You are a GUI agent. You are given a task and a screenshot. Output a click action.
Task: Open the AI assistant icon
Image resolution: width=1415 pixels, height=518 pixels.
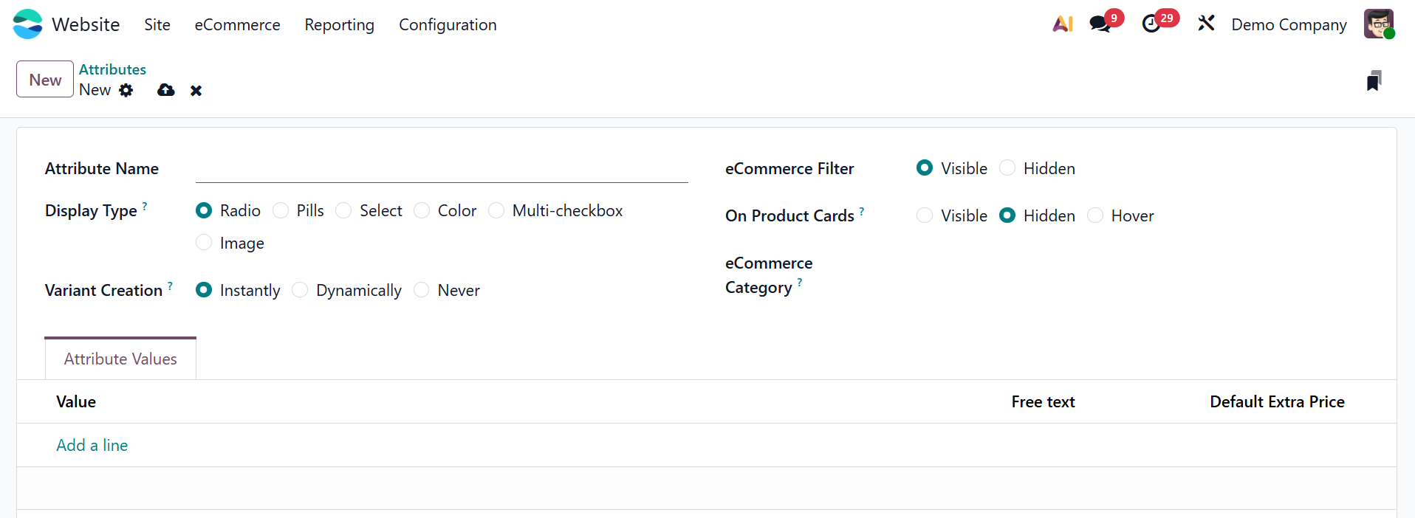coord(1063,24)
